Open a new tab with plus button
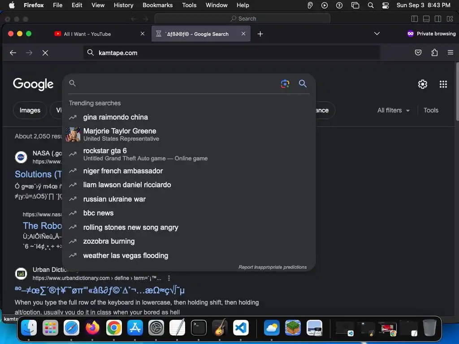459x344 pixels. [x=260, y=34]
